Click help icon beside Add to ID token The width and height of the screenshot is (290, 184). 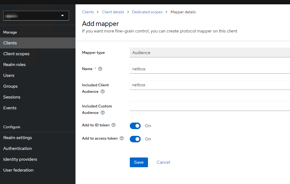click(114, 125)
